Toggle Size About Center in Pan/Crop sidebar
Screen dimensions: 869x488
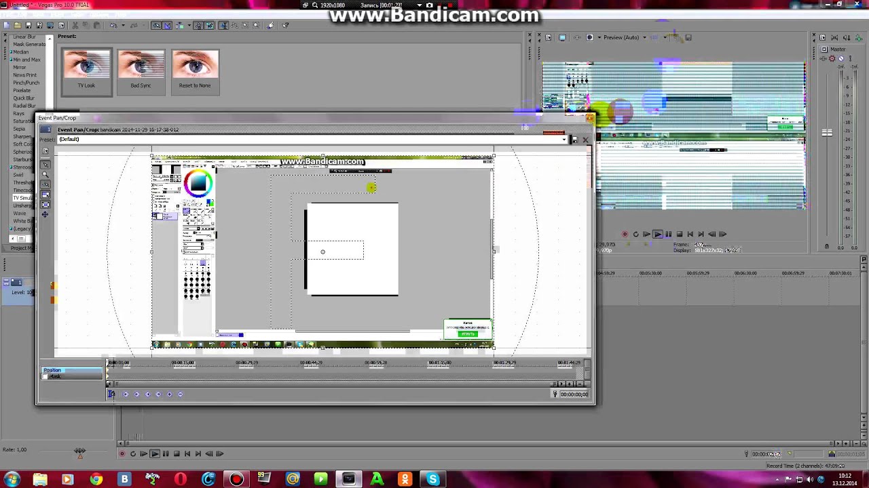click(45, 205)
